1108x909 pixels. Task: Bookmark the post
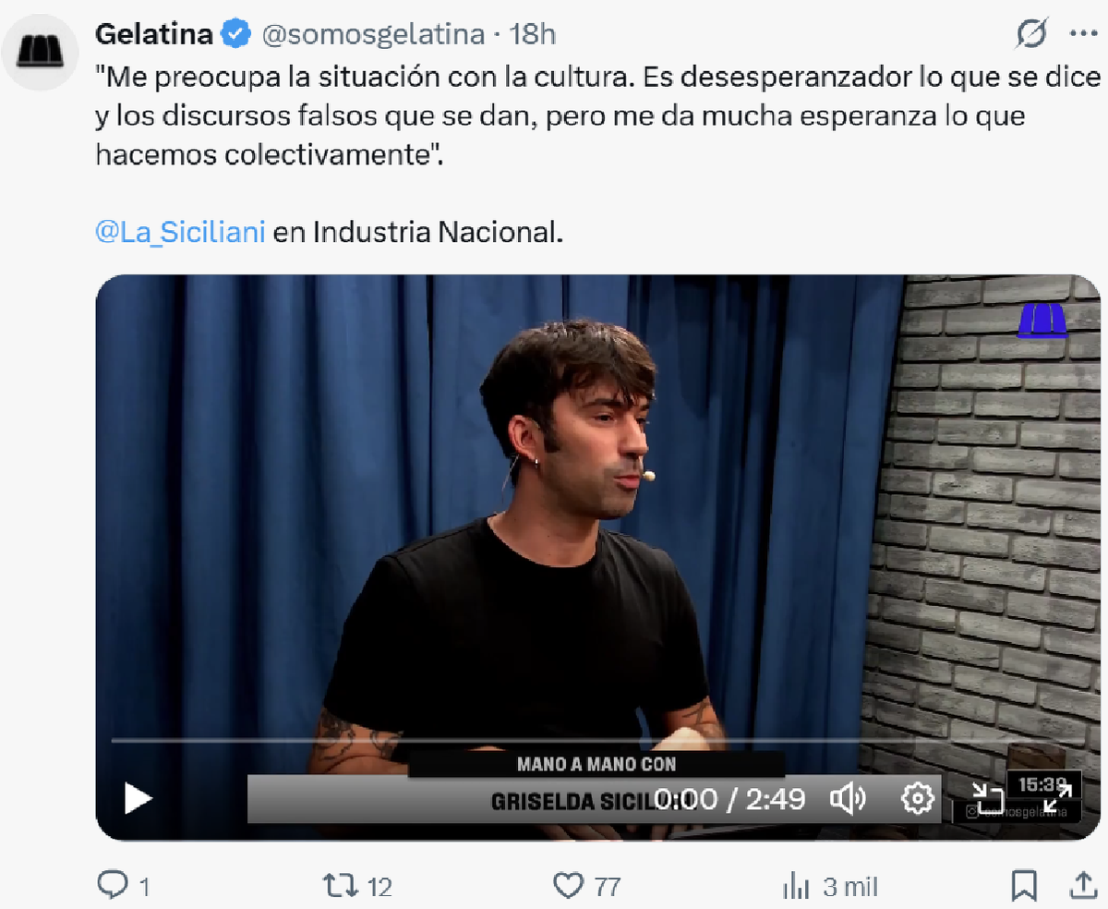pyautogui.click(x=1023, y=885)
